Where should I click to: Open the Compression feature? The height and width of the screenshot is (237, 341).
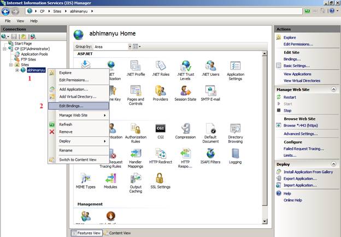click(185, 131)
